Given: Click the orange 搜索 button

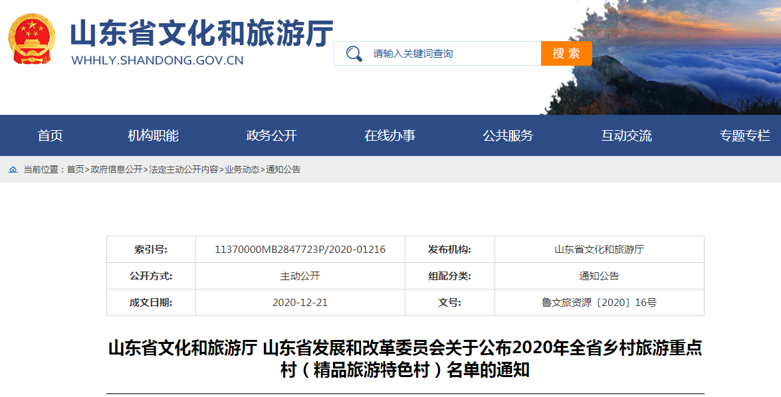Looking at the screenshot, I should (x=566, y=53).
